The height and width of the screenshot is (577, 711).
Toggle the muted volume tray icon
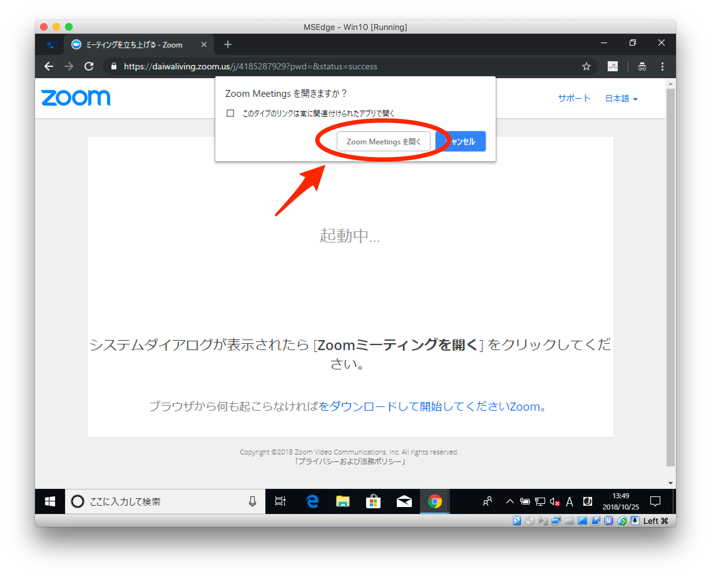click(555, 501)
